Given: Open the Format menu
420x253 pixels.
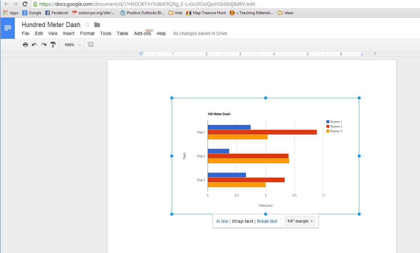Looking at the screenshot, I should point(87,33).
